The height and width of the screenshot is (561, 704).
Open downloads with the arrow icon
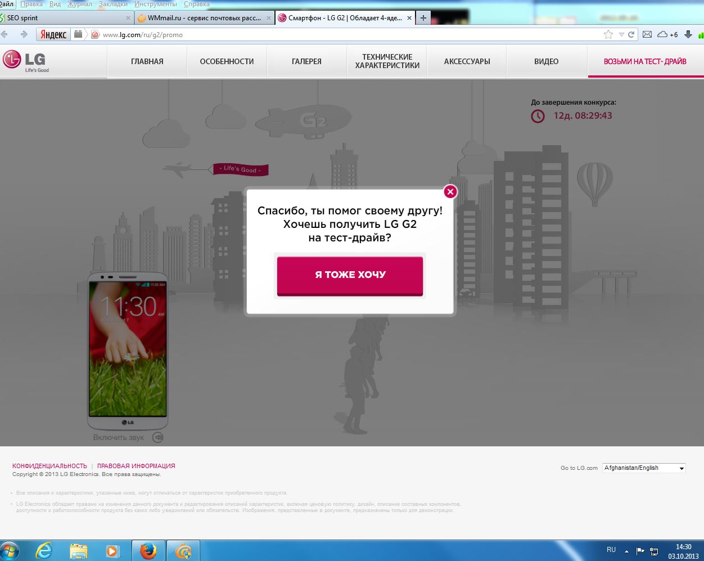pyautogui.click(x=688, y=34)
